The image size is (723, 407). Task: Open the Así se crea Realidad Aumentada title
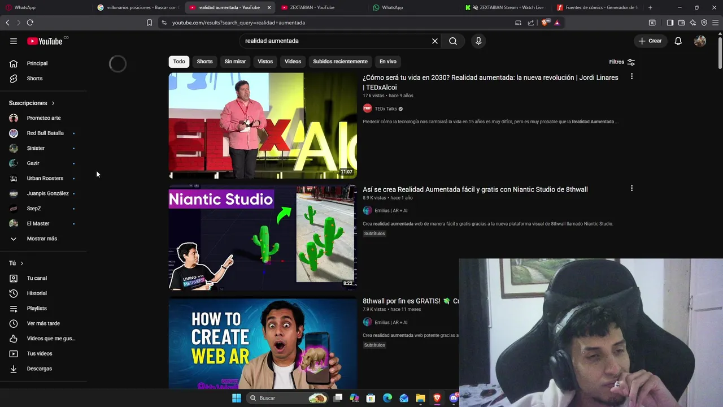[x=475, y=189]
